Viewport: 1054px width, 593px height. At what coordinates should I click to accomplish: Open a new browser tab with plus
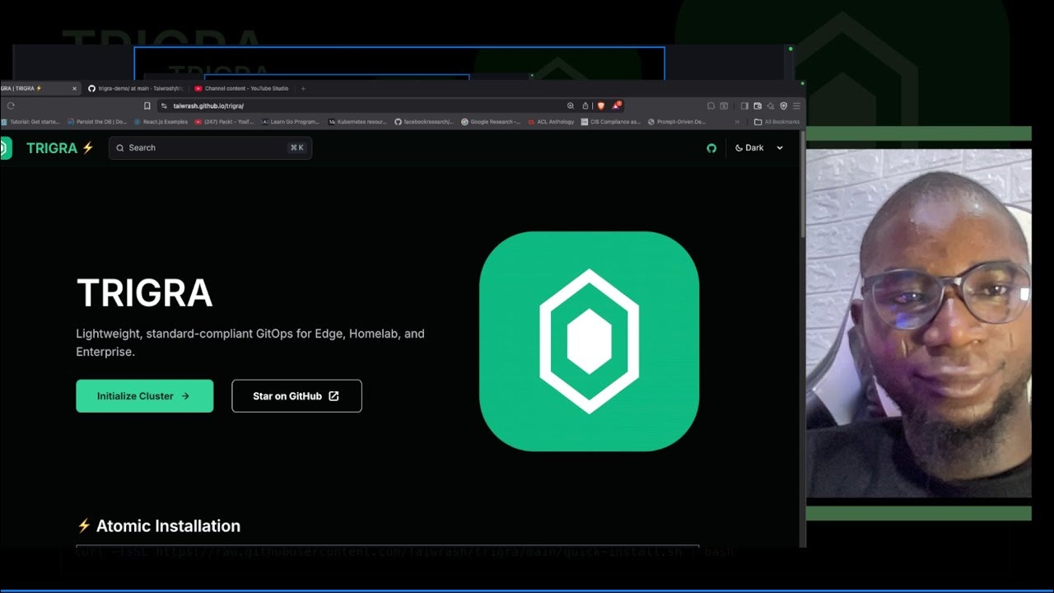click(x=303, y=88)
